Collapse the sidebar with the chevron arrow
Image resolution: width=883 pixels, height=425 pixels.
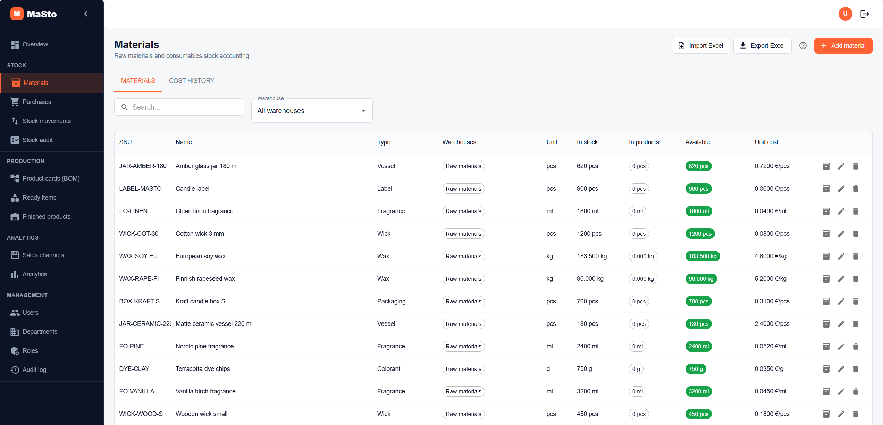[x=86, y=14]
